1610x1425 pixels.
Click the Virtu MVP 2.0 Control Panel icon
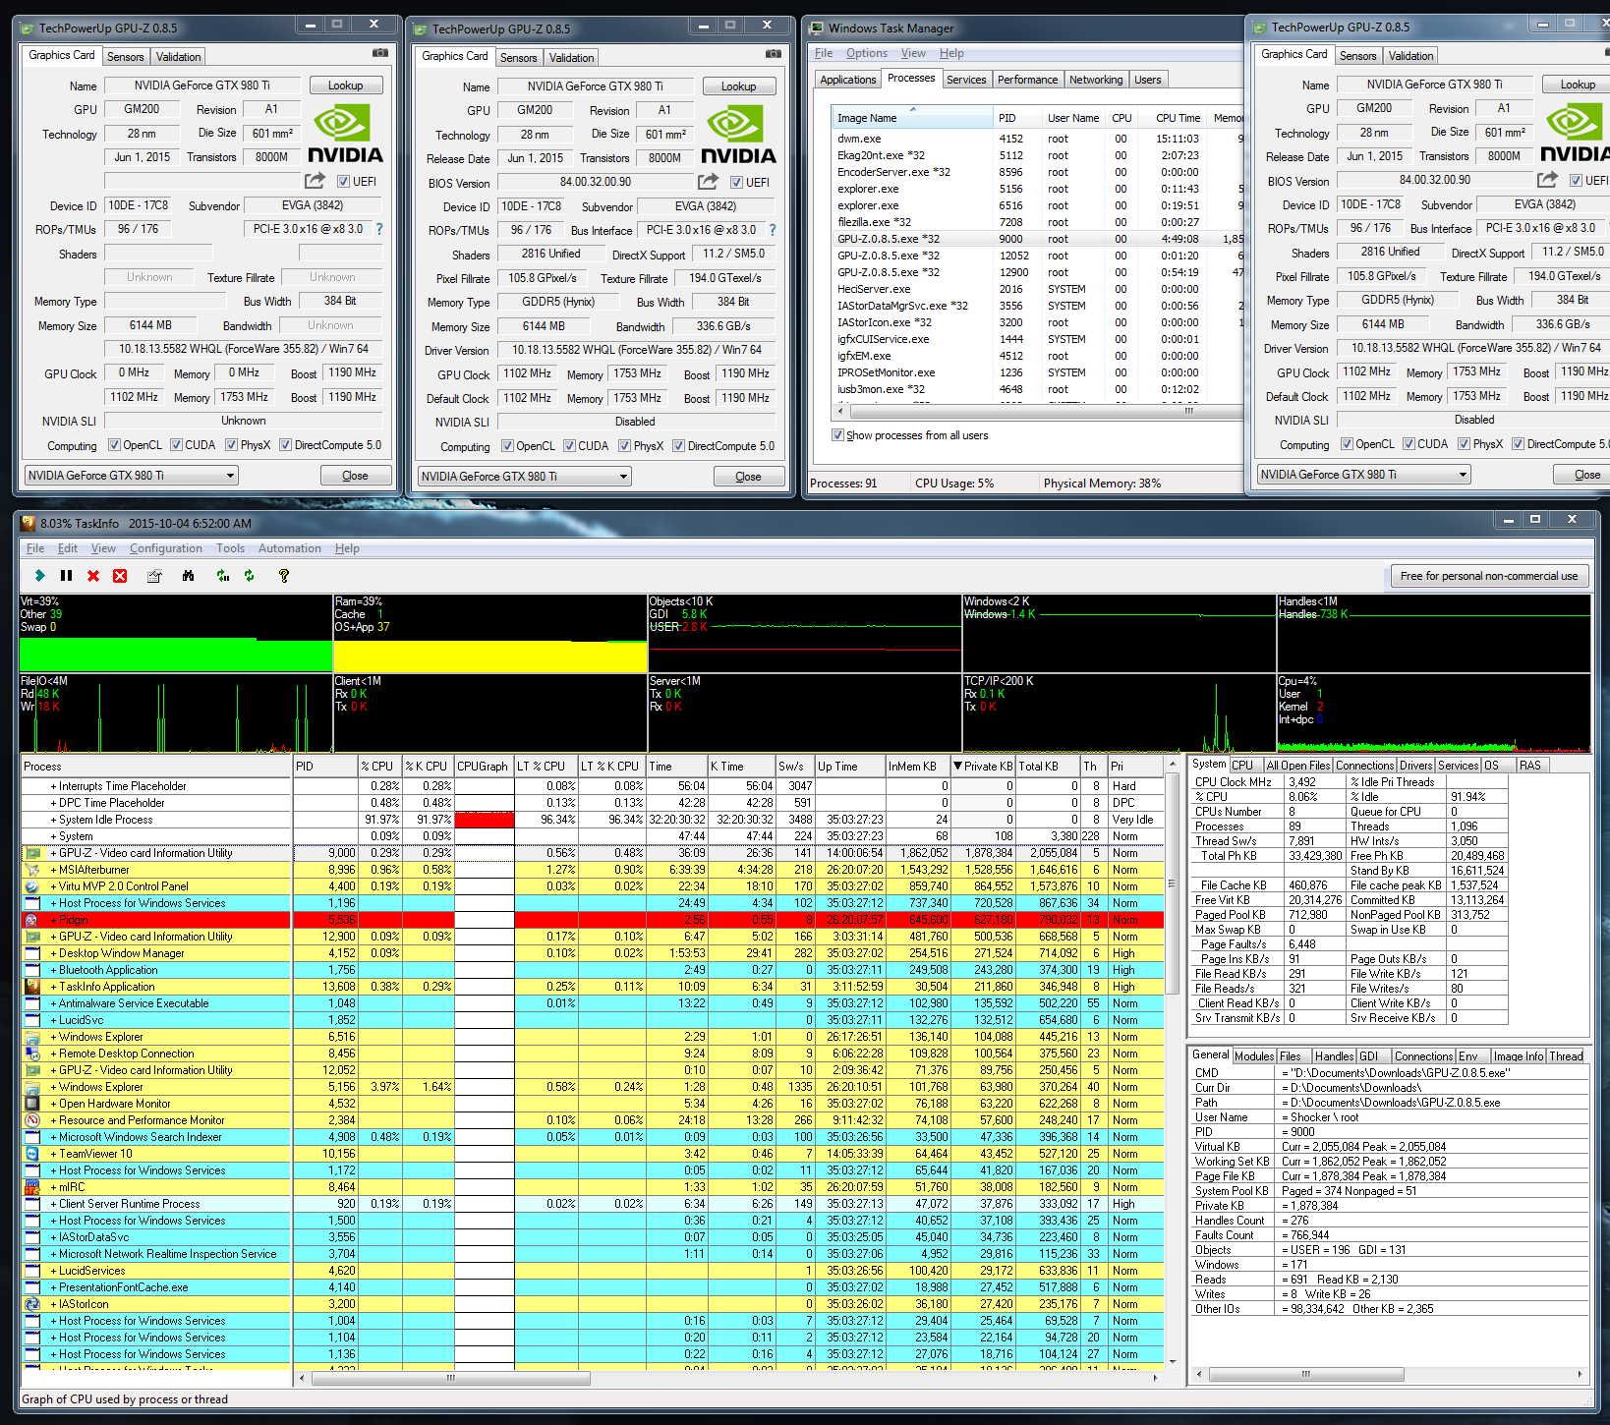click(x=32, y=886)
